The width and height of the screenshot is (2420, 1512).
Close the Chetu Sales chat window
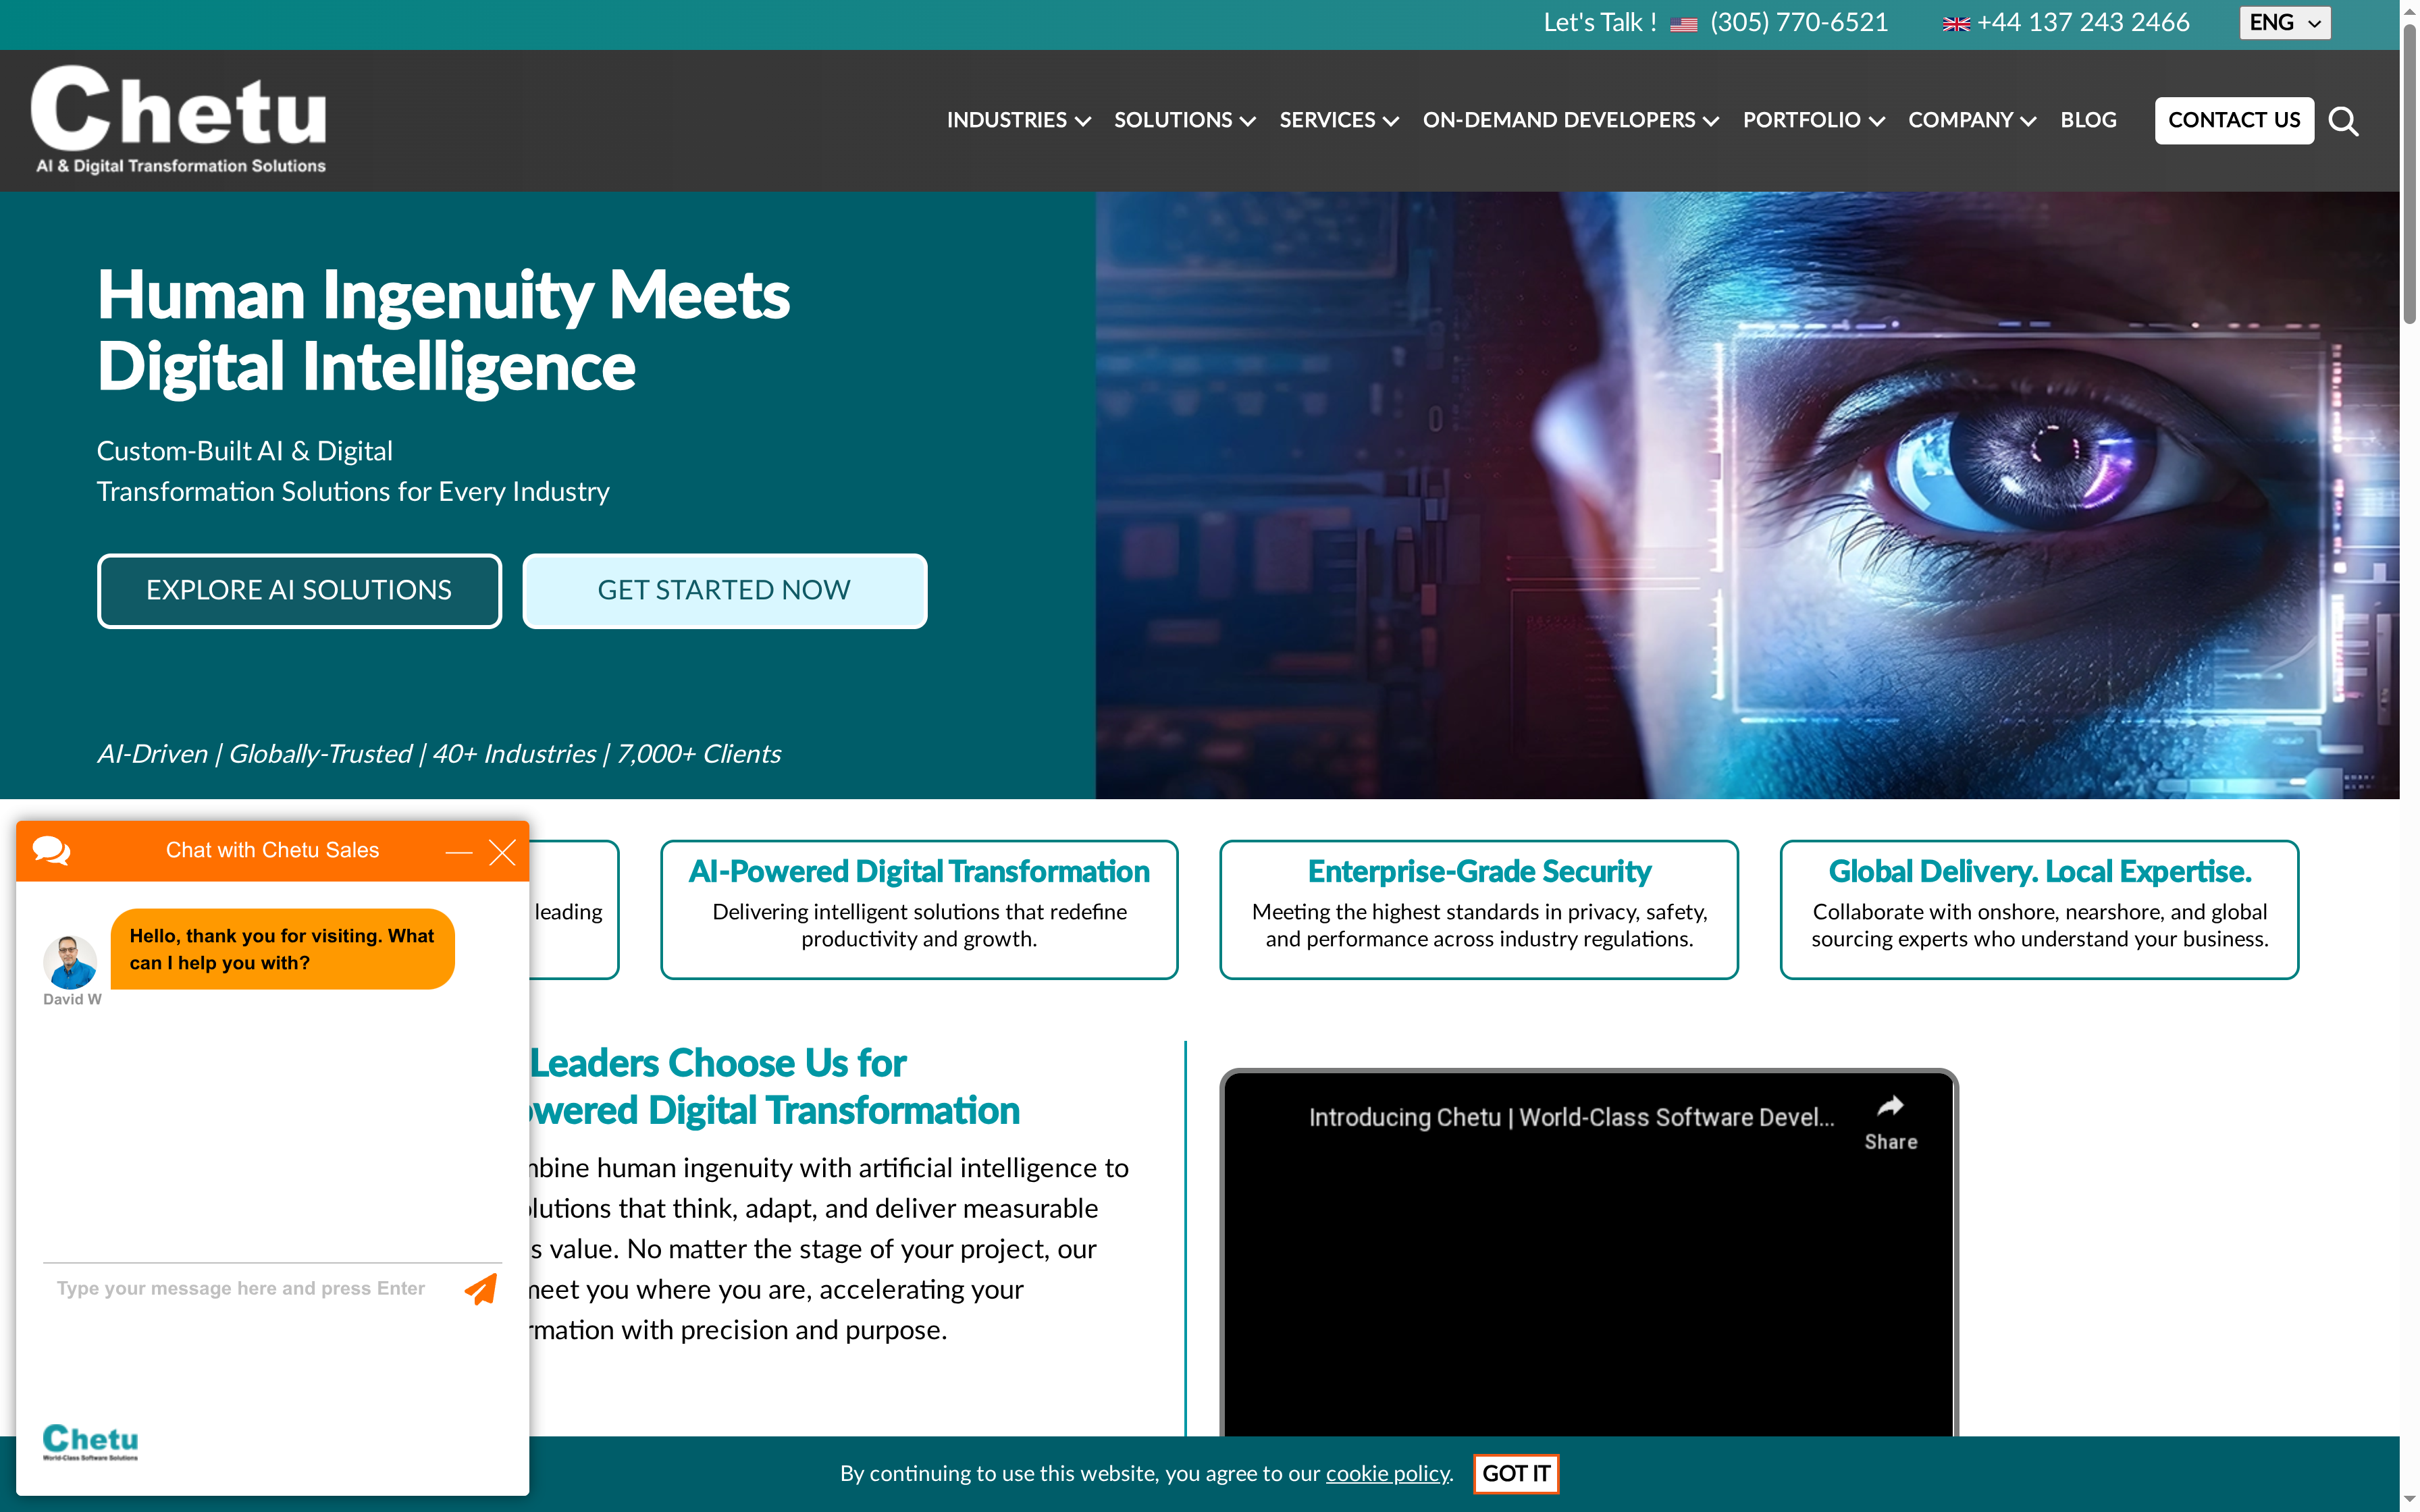[x=503, y=852]
